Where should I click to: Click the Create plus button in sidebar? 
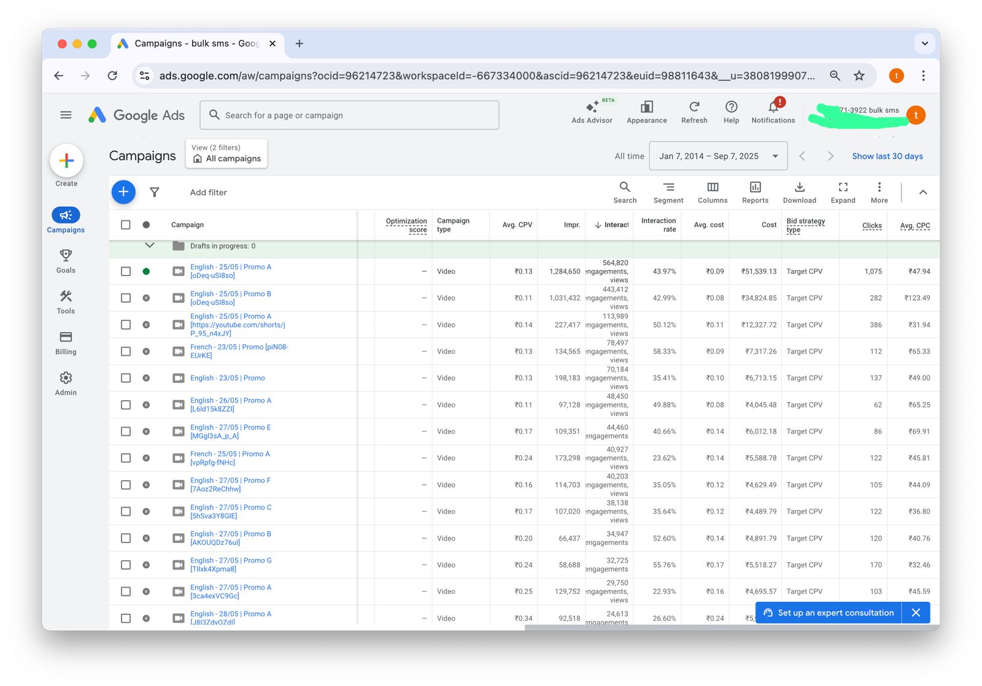pyautogui.click(x=66, y=161)
